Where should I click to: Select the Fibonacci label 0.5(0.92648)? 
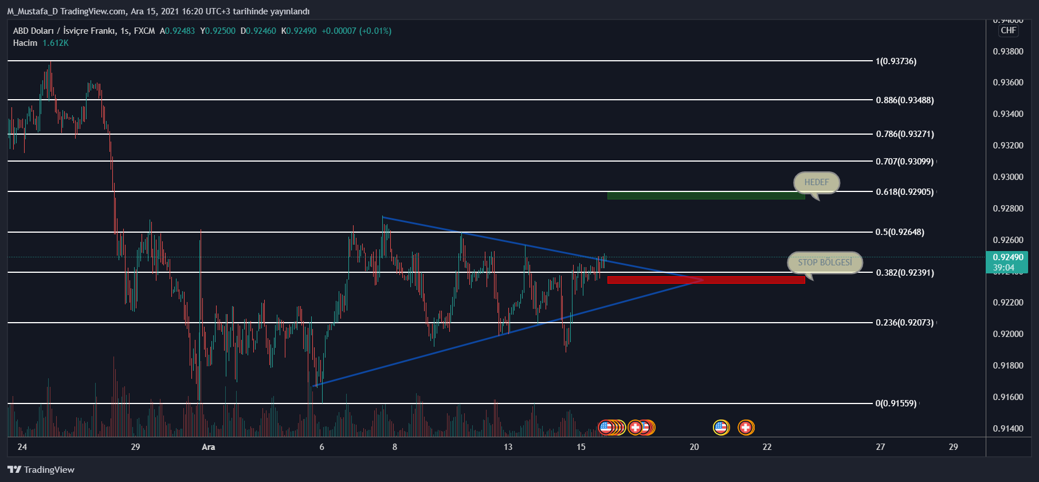click(900, 232)
